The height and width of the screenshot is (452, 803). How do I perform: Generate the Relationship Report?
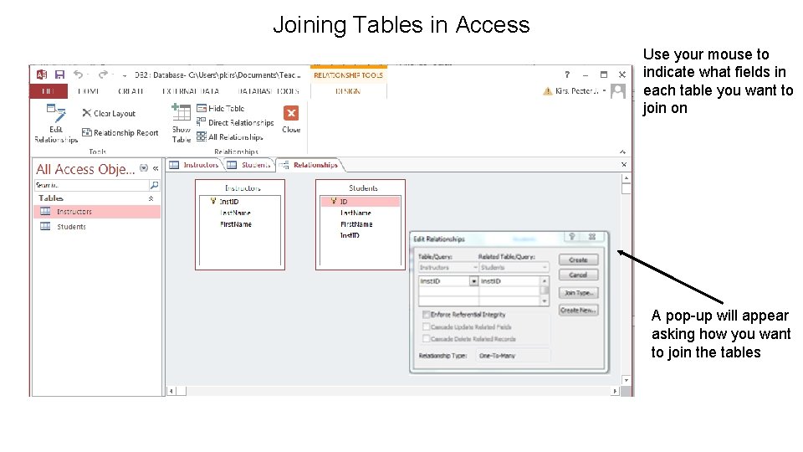click(120, 133)
